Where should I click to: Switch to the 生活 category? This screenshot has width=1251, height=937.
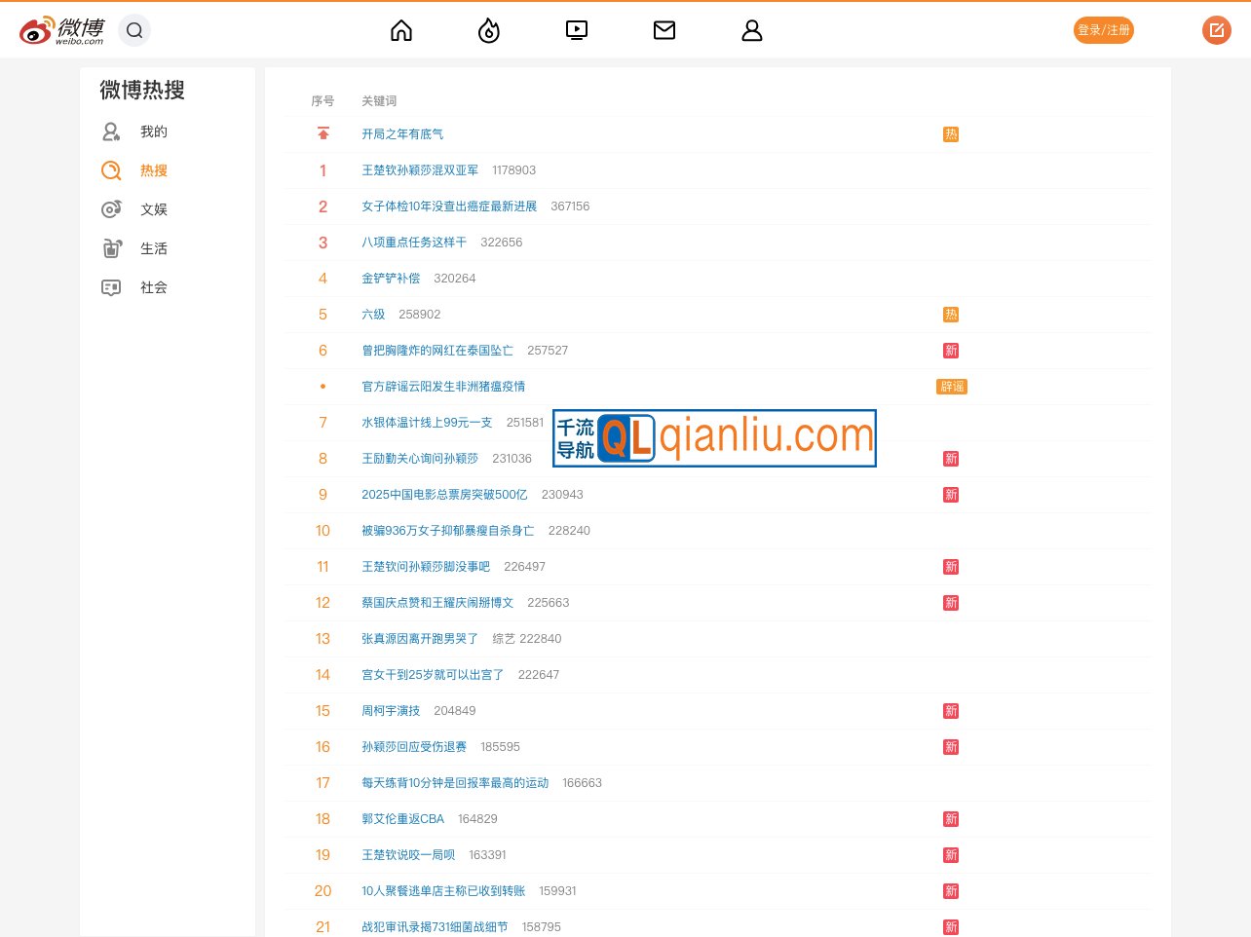[x=153, y=248]
